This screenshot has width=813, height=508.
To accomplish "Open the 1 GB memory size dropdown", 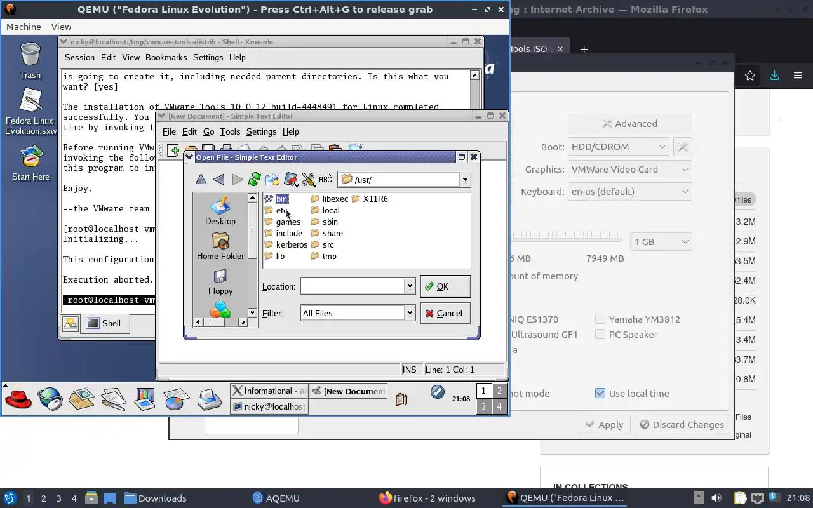I will pos(661,242).
